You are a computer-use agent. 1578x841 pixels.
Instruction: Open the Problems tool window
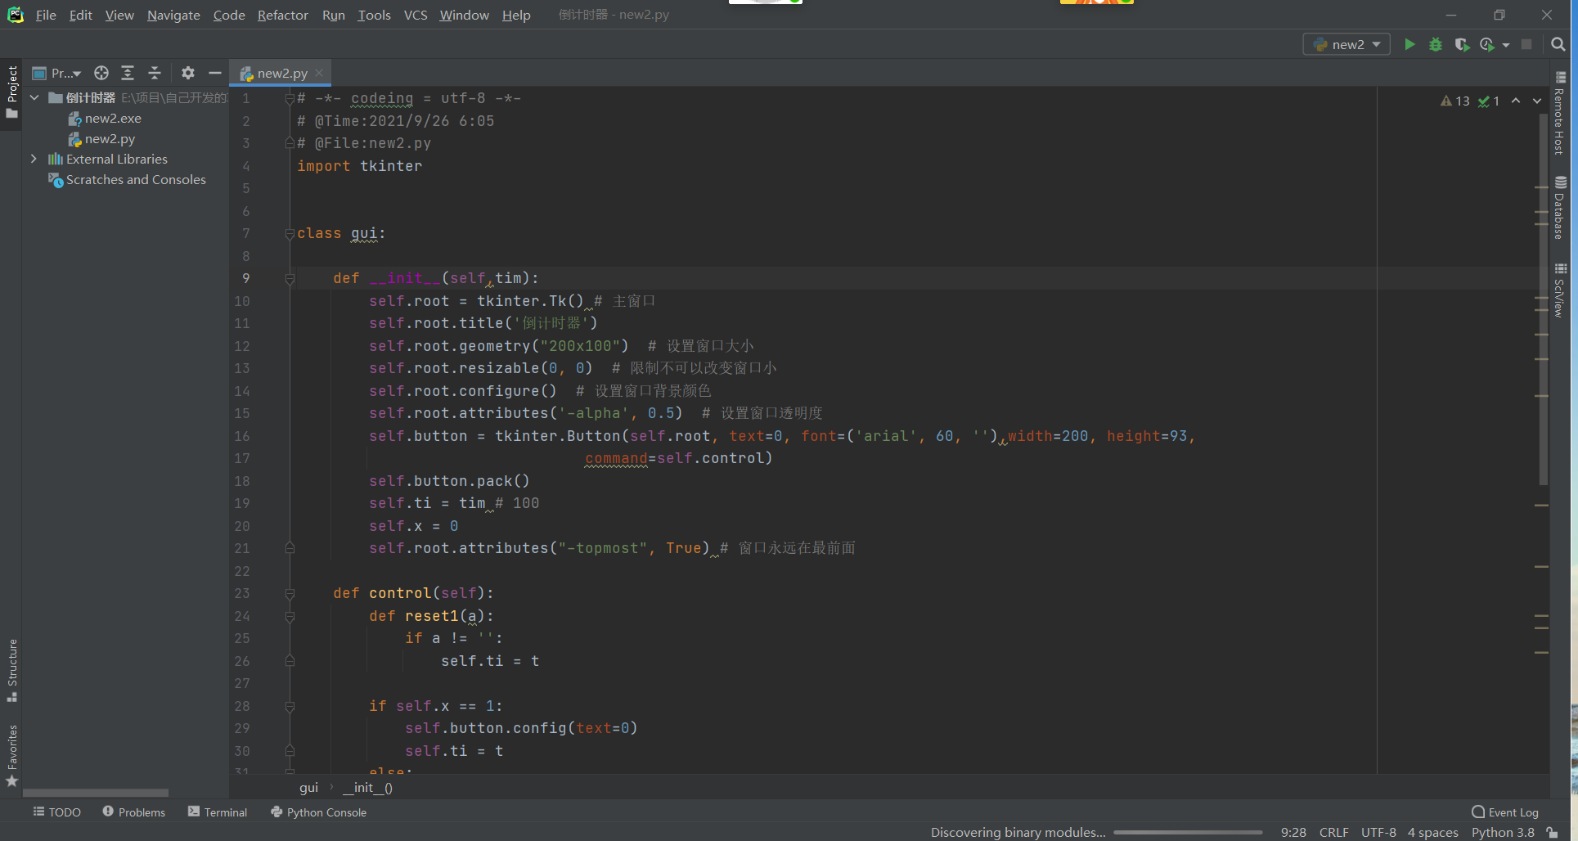(x=133, y=812)
